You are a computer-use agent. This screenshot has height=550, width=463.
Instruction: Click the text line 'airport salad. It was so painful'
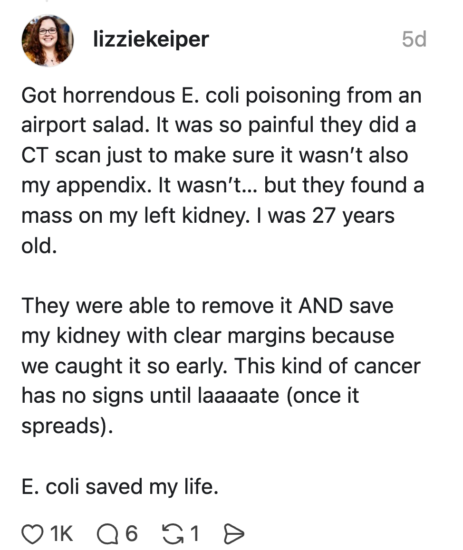click(x=219, y=125)
